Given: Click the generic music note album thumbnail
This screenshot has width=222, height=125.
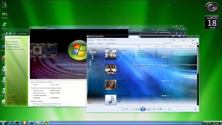Looking at the screenshot, I should coord(111,100).
